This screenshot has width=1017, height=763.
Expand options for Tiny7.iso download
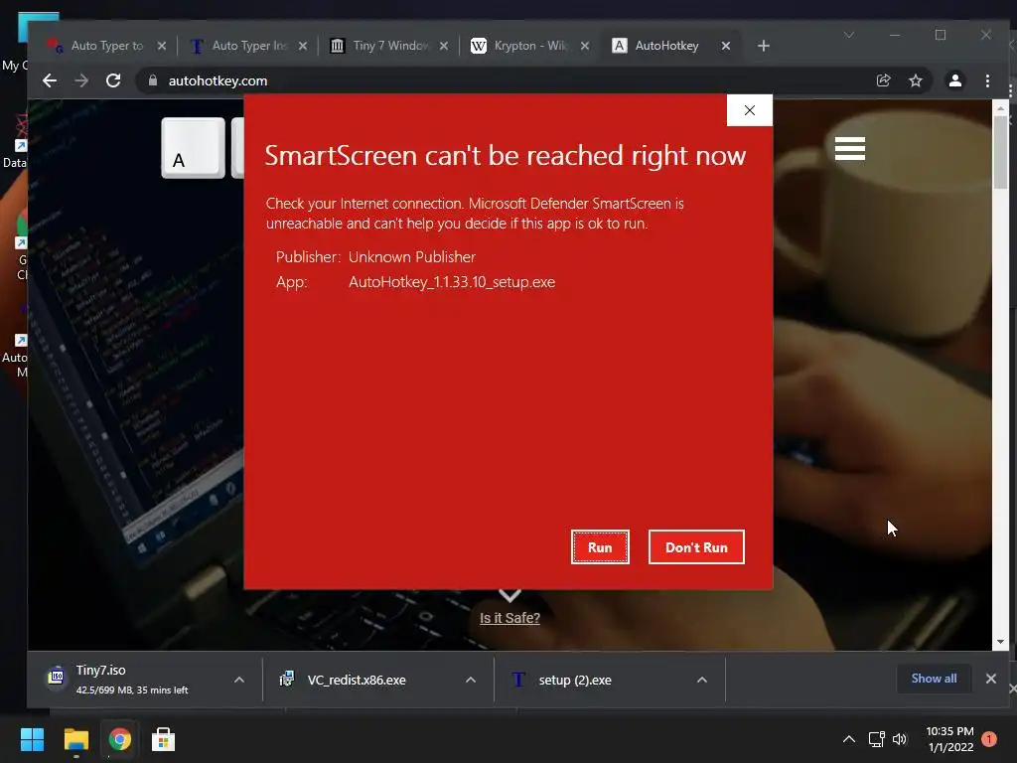tap(239, 680)
